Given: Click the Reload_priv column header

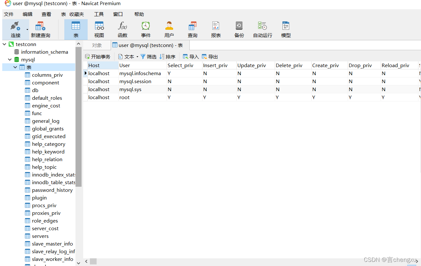Looking at the screenshot, I should pyautogui.click(x=399, y=65).
